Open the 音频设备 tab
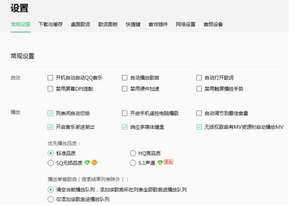Viewport: 296px width, 205px height. (x=213, y=24)
